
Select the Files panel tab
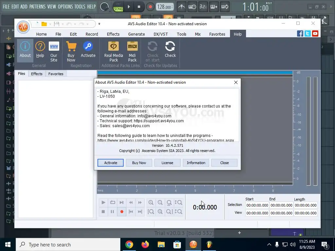coord(21,74)
